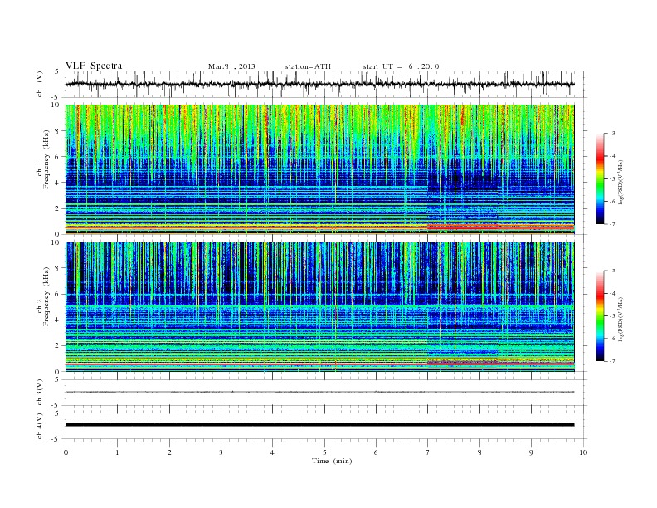Click time axis tick label '3'
This screenshot has height=508, width=657.
click(x=221, y=452)
